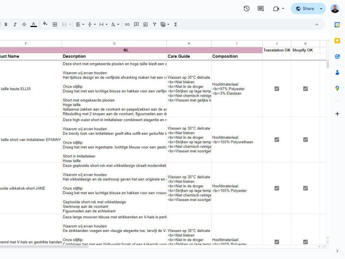Select column G header
The width and height of the screenshot is (345, 259).
click(x=114, y=44)
